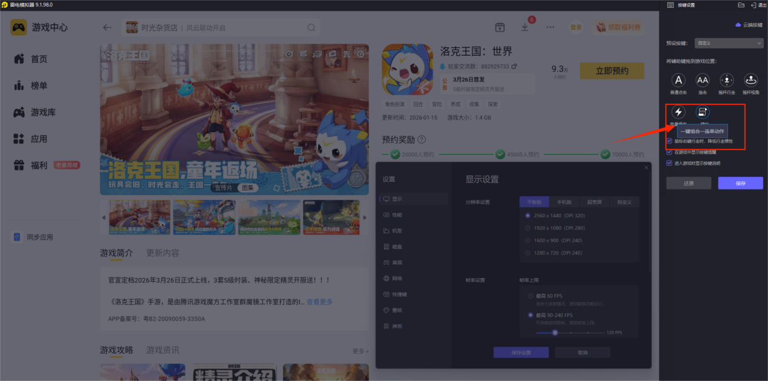Click the search field showing 时光杂货店
This screenshot has width=768, height=381.
coord(221,27)
